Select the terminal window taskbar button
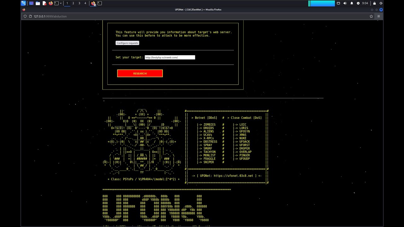The height and width of the screenshot is (227, 404). coord(100,3)
